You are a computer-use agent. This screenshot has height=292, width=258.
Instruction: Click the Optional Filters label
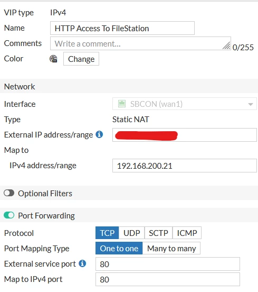(45, 193)
